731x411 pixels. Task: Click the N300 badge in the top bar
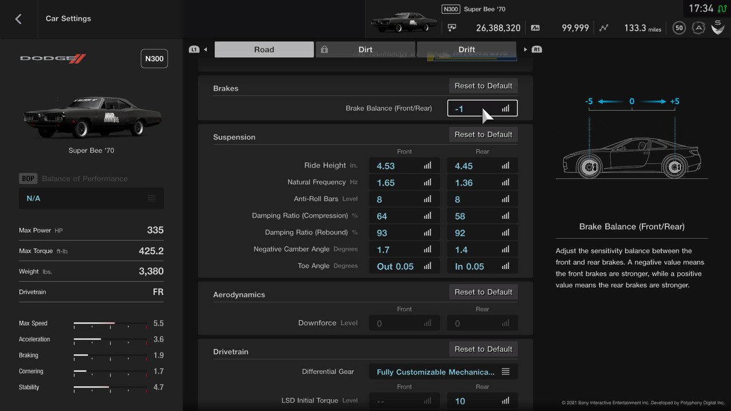click(451, 9)
